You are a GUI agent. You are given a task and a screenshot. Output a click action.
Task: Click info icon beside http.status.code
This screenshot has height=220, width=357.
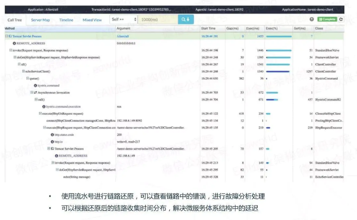(x=52, y=135)
